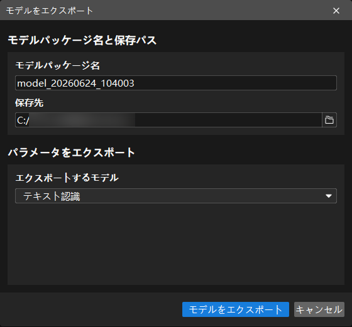Viewport: 352px width, 327px height.
Task: Click the キャンセル button
Action: click(319, 309)
